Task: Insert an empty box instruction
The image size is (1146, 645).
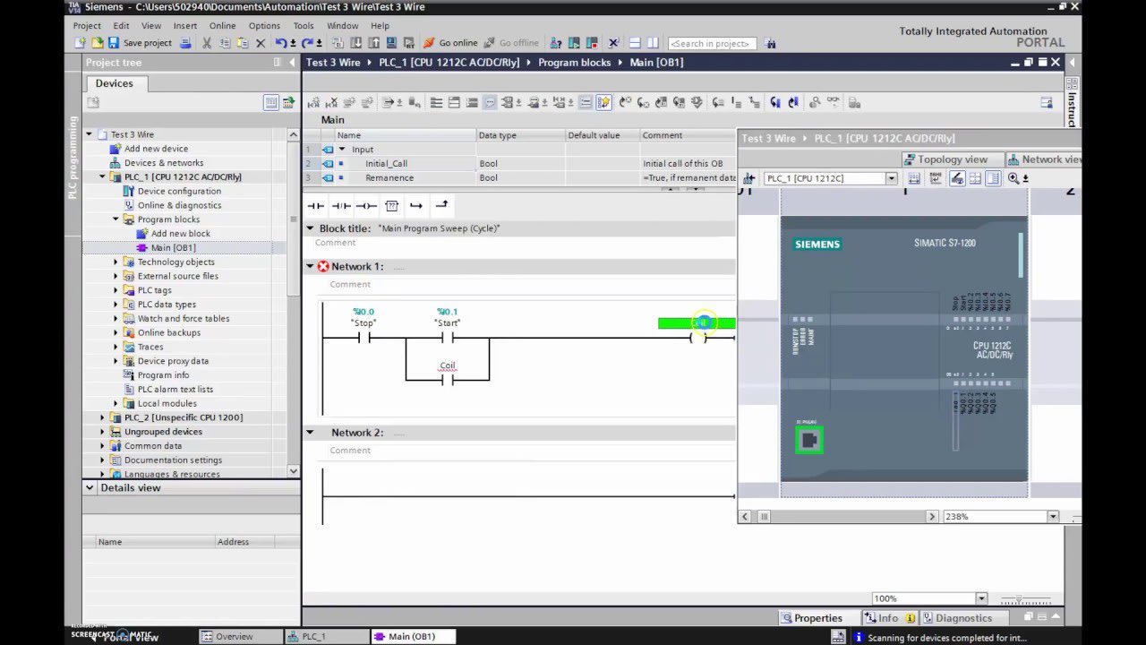Action: click(x=391, y=206)
